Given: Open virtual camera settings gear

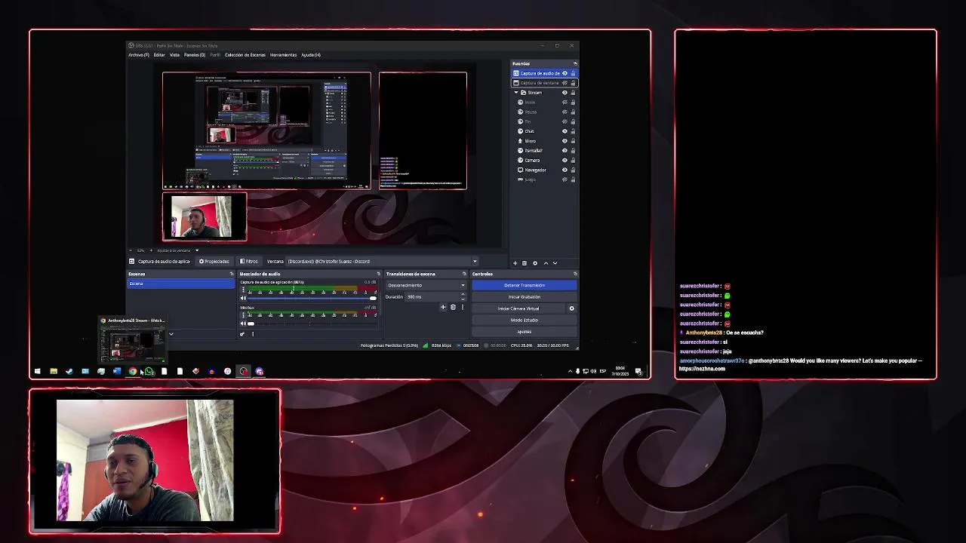Looking at the screenshot, I should (x=571, y=308).
